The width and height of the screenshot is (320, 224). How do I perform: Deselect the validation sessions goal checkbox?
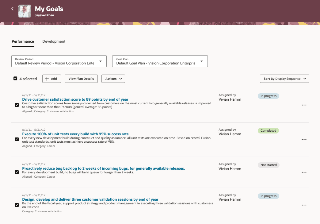(17, 205)
